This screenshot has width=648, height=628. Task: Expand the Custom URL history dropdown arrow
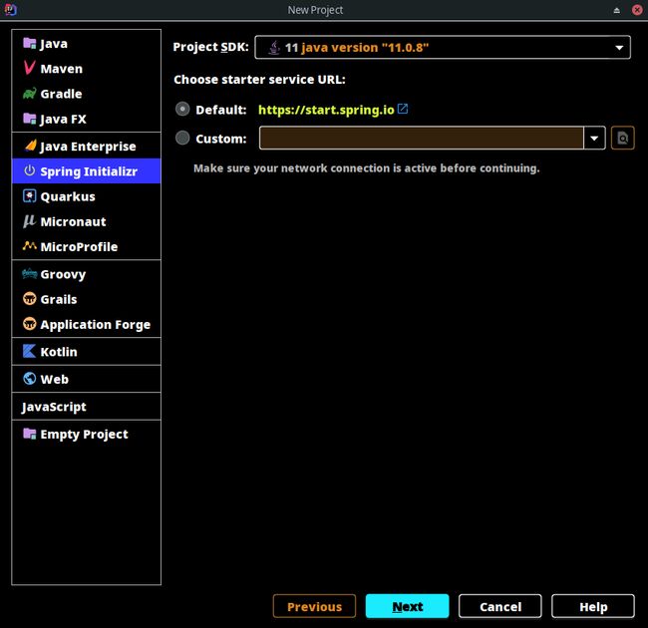click(x=594, y=138)
